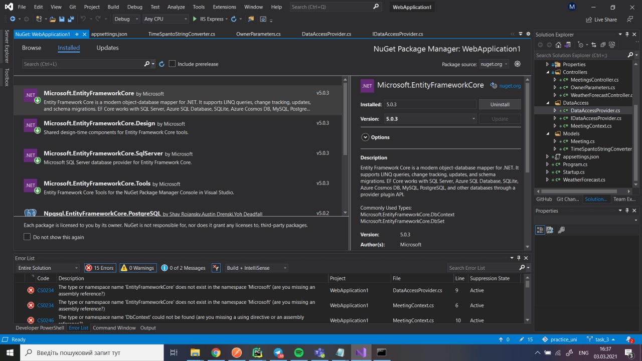
Task: Click the task_3 branch in status bar
Action: [601, 339]
